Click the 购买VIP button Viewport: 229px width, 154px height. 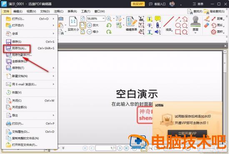pyautogui.click(x=138, y=4)
